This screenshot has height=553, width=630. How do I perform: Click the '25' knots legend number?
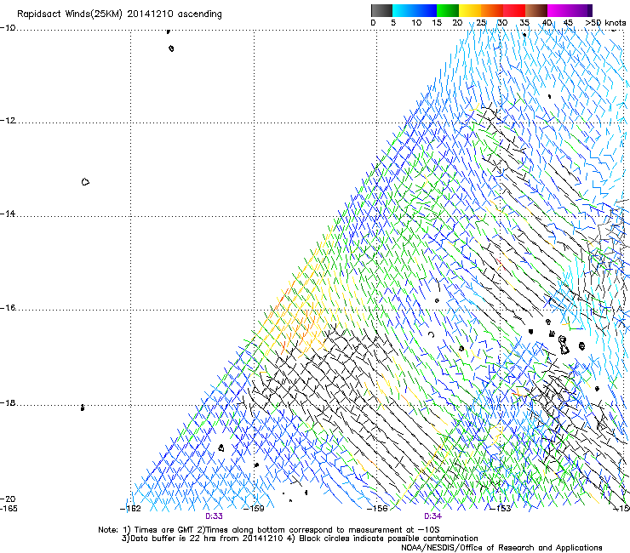(481, 23)
